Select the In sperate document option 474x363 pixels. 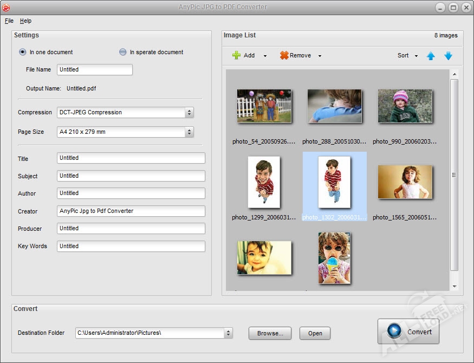tap(122, 52)
